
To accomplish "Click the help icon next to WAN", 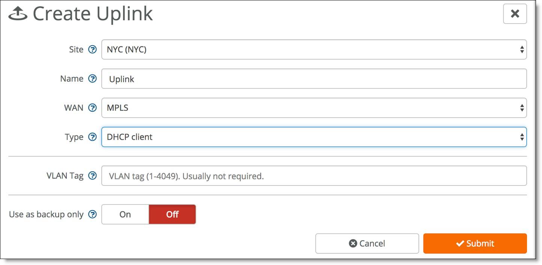I will pos(92,108).
